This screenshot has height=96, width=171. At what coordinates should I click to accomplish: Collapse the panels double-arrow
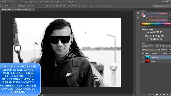point(139,9)
